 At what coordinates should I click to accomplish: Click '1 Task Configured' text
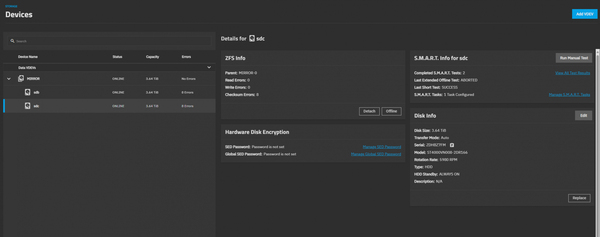(459, 95)
